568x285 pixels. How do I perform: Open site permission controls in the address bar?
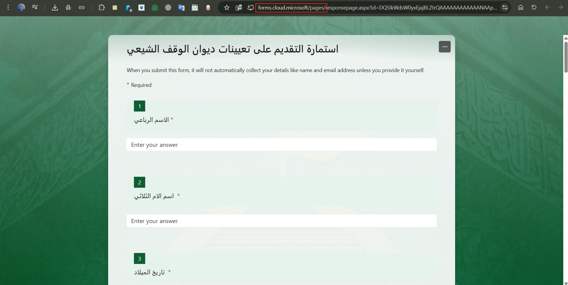pos(505,7)
